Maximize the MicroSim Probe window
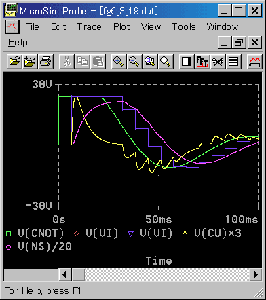Screen dimensions: 266x300 (239, 11)
